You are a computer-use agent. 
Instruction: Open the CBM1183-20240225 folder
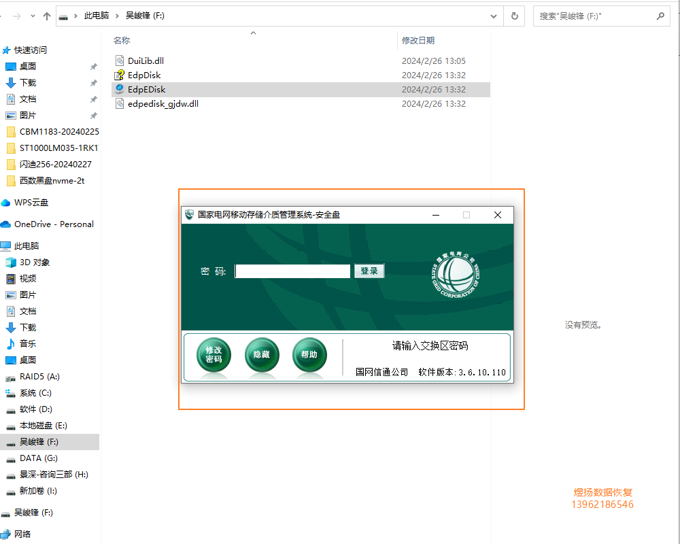pos(59,131)
